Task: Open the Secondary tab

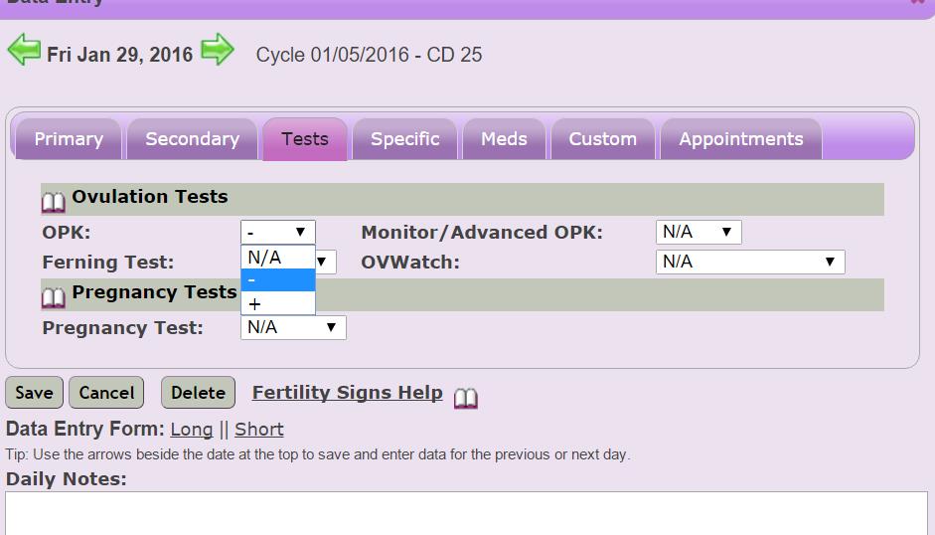Action: (x=192, y=139)
